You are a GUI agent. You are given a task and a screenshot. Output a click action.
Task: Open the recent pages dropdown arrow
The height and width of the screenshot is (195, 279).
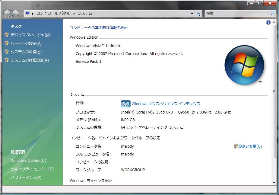point(21,14)
